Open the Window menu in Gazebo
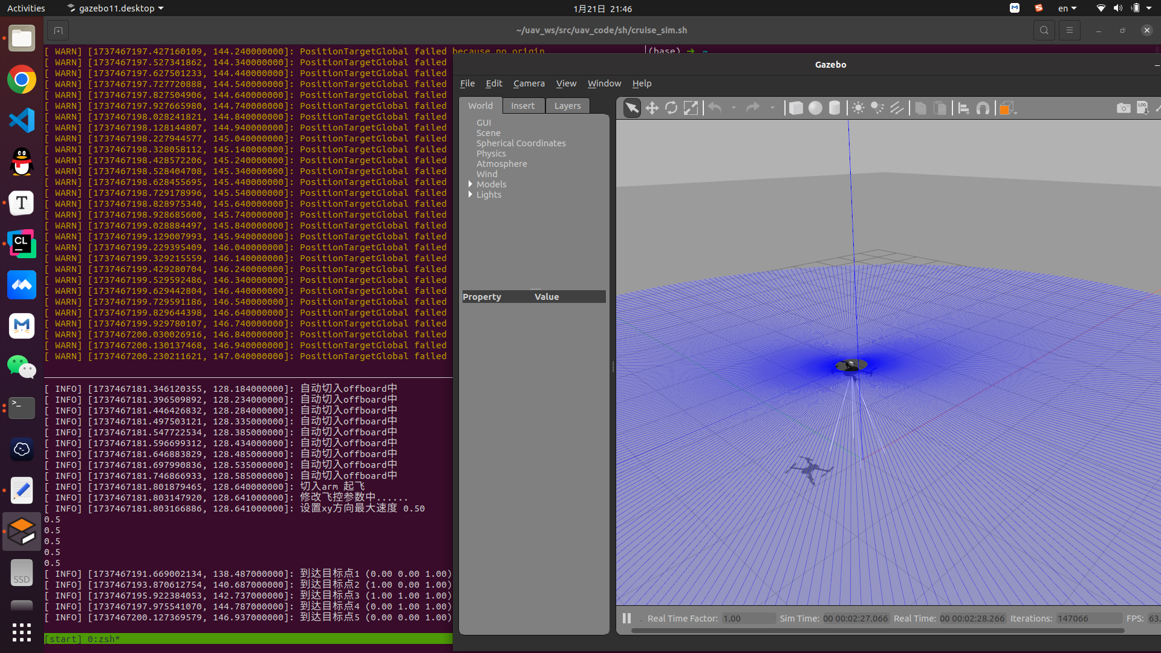Screen dimensions: 1161x653 [x=604, y=83]
